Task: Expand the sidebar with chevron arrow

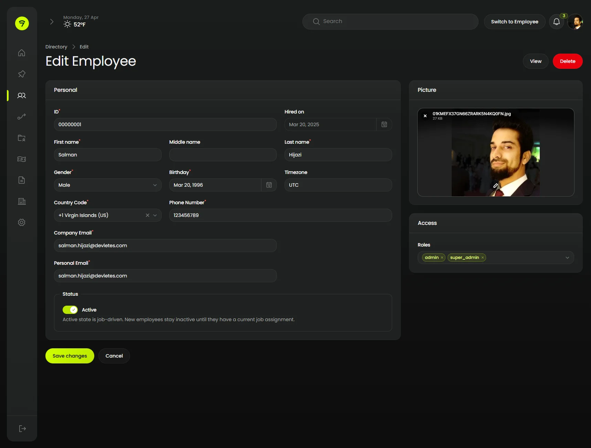Action: [x=52, y=22]
